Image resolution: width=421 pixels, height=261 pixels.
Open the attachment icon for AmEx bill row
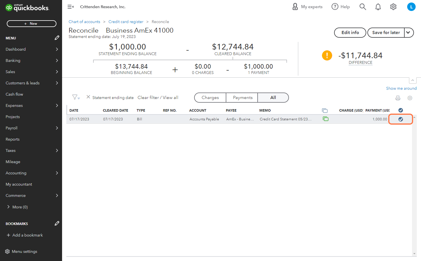click(326, 119)
